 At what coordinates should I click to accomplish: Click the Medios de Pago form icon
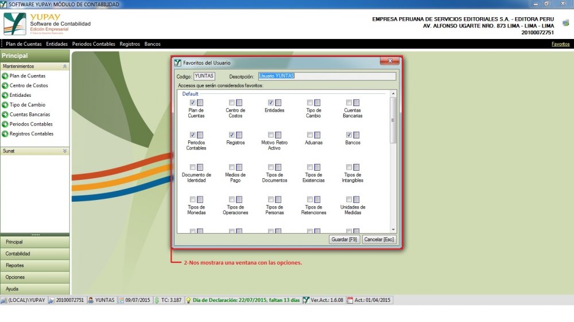239,167
